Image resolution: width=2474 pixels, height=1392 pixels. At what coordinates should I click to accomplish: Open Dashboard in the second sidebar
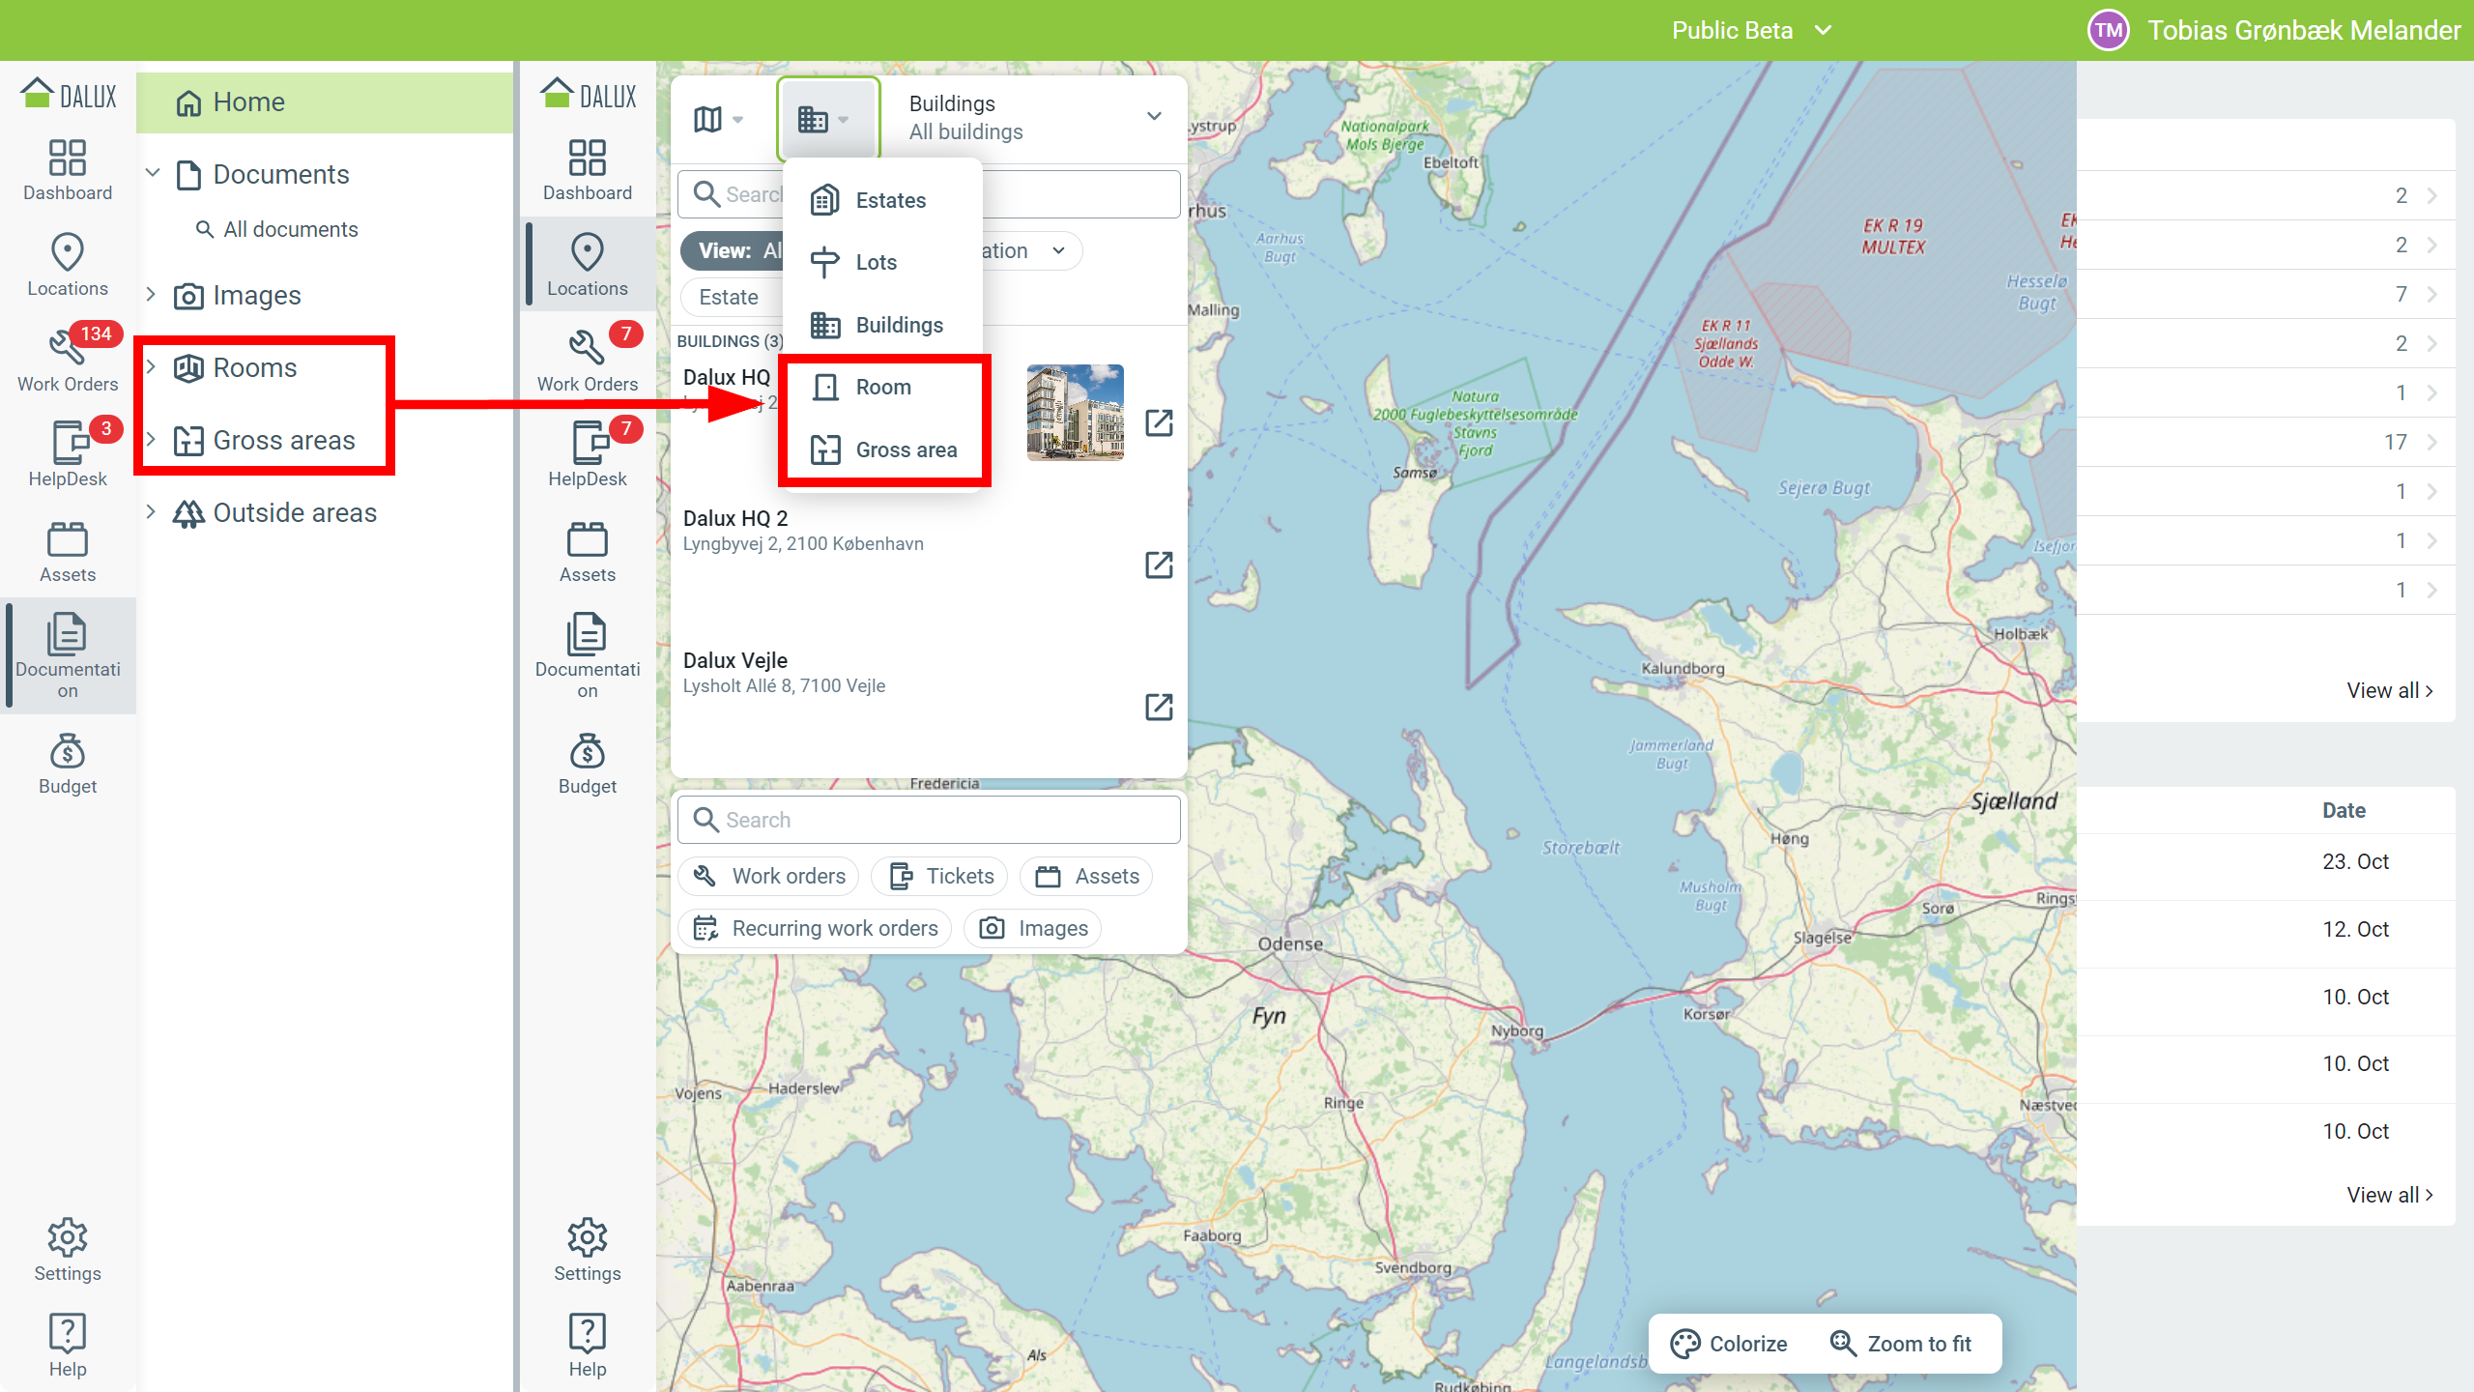[588, 170]
